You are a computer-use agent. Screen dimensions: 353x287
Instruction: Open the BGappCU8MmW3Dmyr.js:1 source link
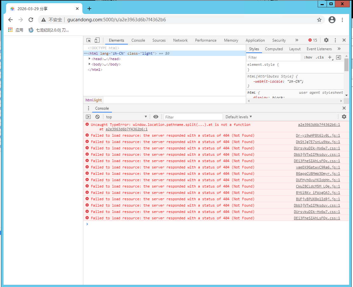(x=318, y=174)
